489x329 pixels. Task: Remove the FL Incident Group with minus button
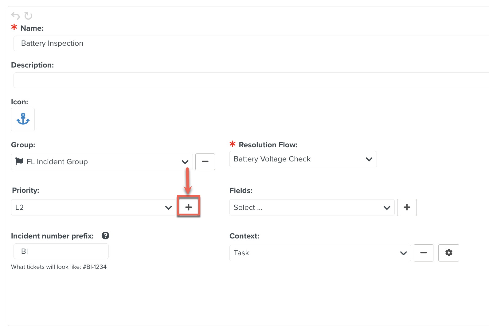tap(205, 162)
